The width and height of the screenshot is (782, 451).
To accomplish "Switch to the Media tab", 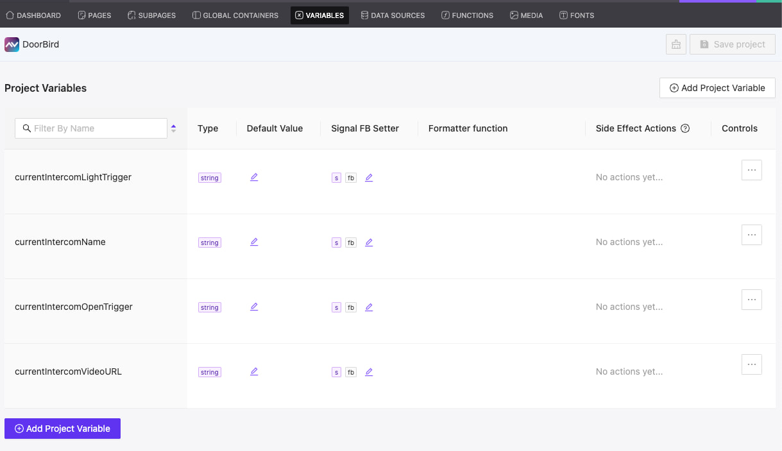I will (x=526, y=15).
